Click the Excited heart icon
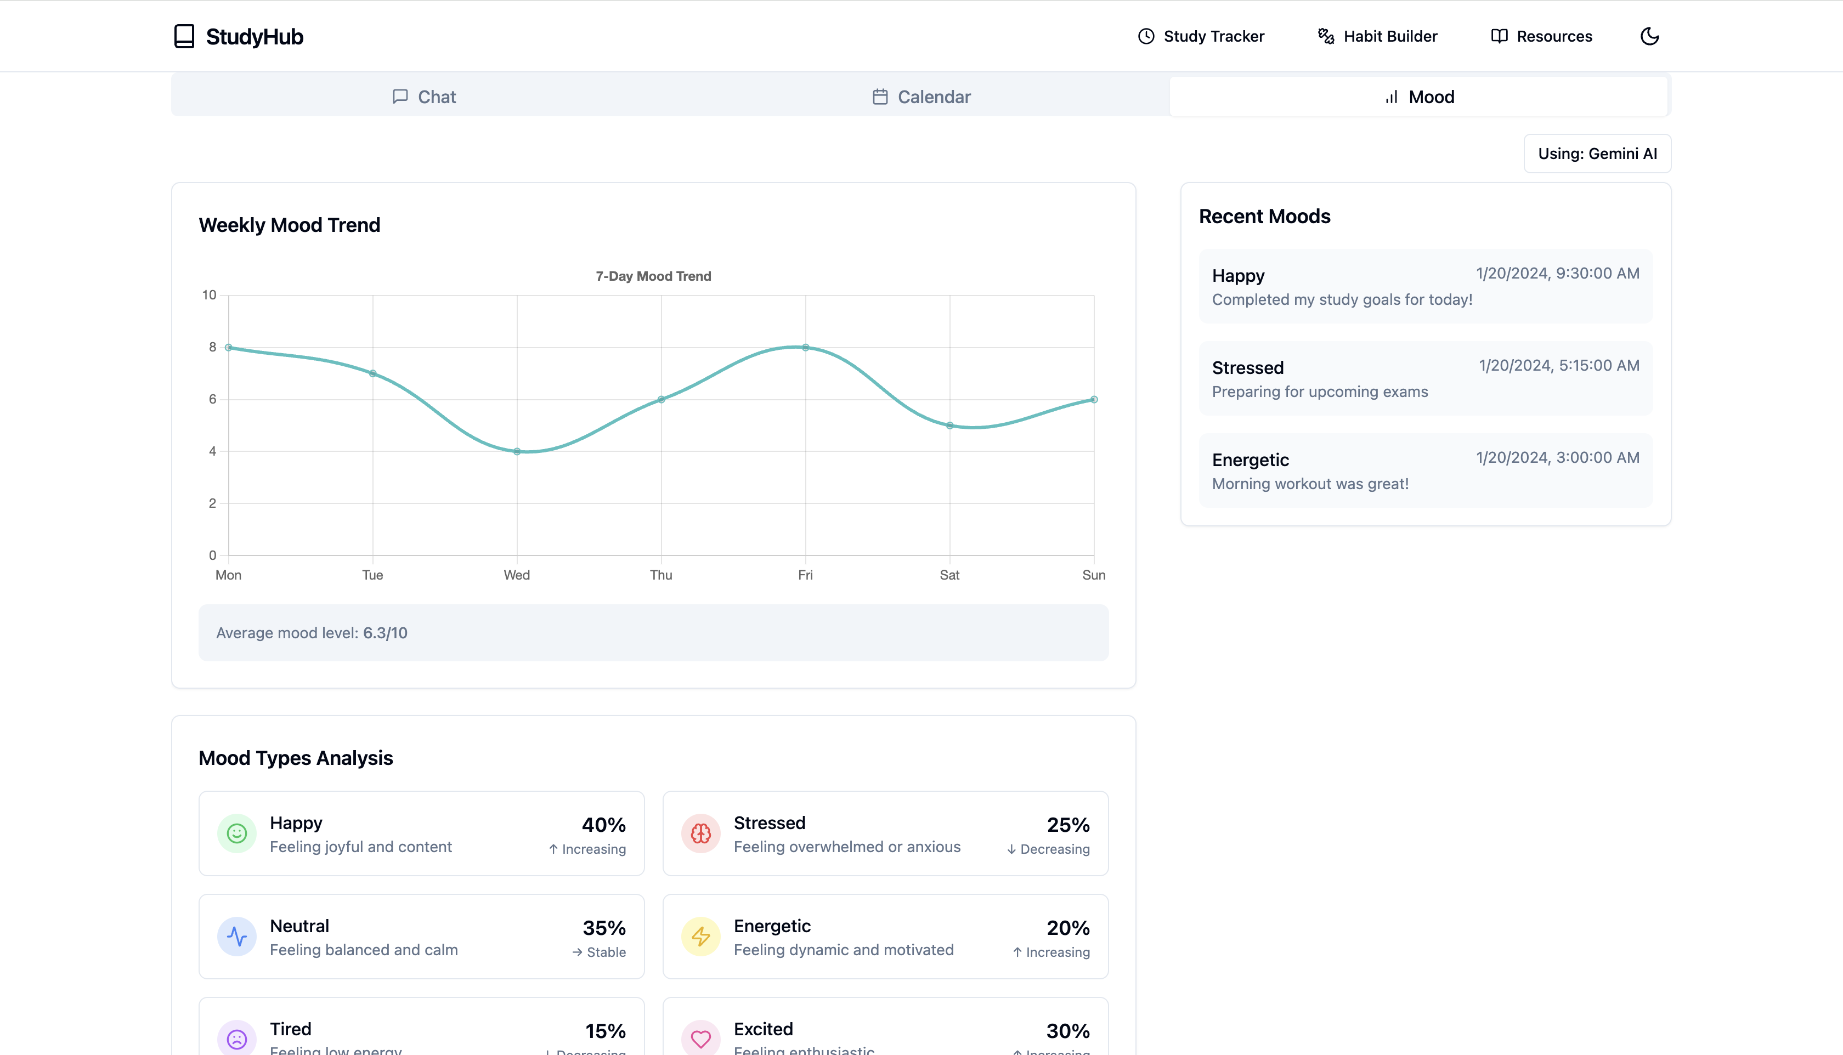This screenshot has height=1055, width=1843. point(700,1039)
